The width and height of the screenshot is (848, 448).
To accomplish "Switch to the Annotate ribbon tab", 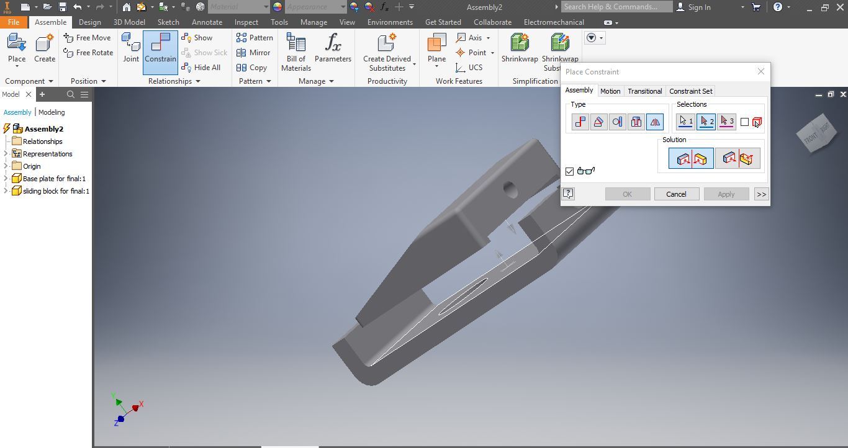I will pyautogui.click(x=207, y=22).
